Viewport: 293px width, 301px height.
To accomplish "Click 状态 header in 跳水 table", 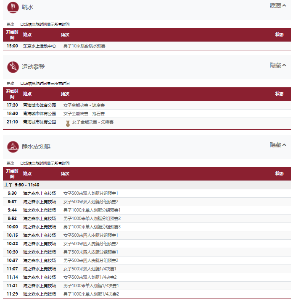I will coord(280,34).
